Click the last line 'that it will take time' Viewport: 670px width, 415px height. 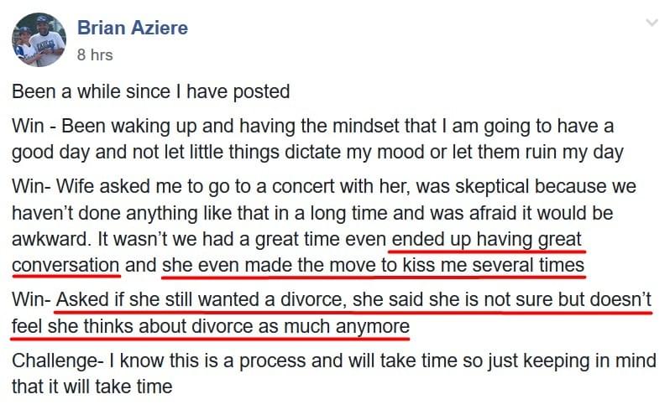click(x=92, y=386)
